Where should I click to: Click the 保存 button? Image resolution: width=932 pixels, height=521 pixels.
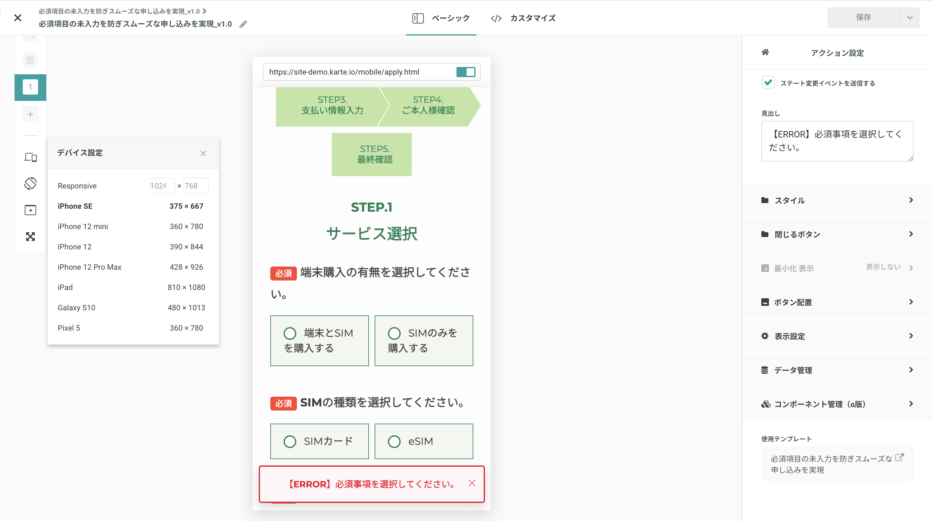click(x=863, y=18)
